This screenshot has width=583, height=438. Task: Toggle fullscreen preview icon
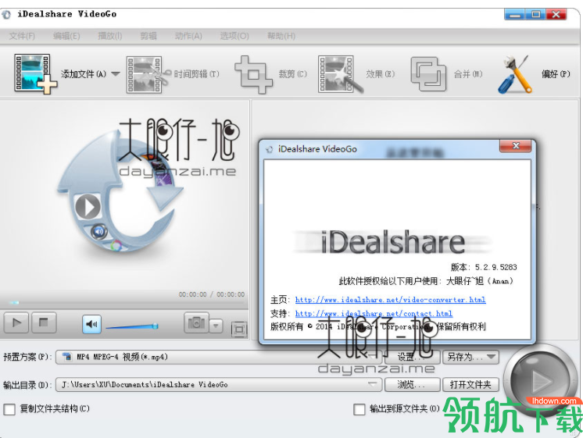click(239, 329)
